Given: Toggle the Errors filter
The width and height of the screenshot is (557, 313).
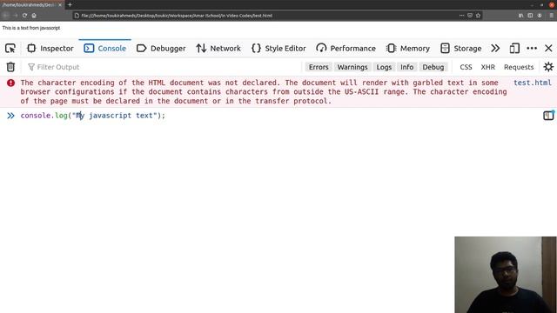Looking at the screenshot, I should [319, 67].
